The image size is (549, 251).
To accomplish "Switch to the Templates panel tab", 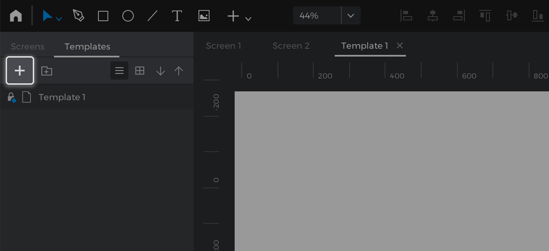I will pos(87,47).
